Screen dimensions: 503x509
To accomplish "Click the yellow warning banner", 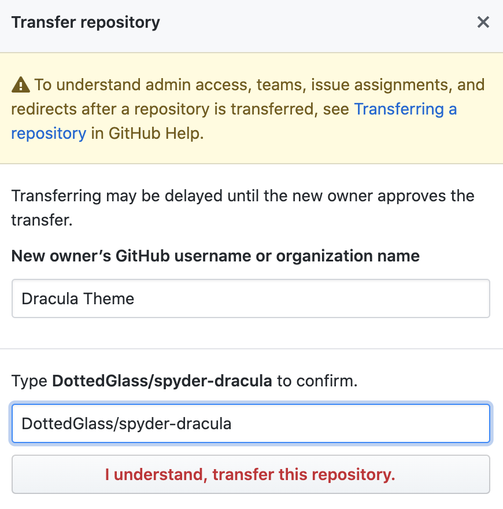I will pyautogui.click(x=251, y=109).
